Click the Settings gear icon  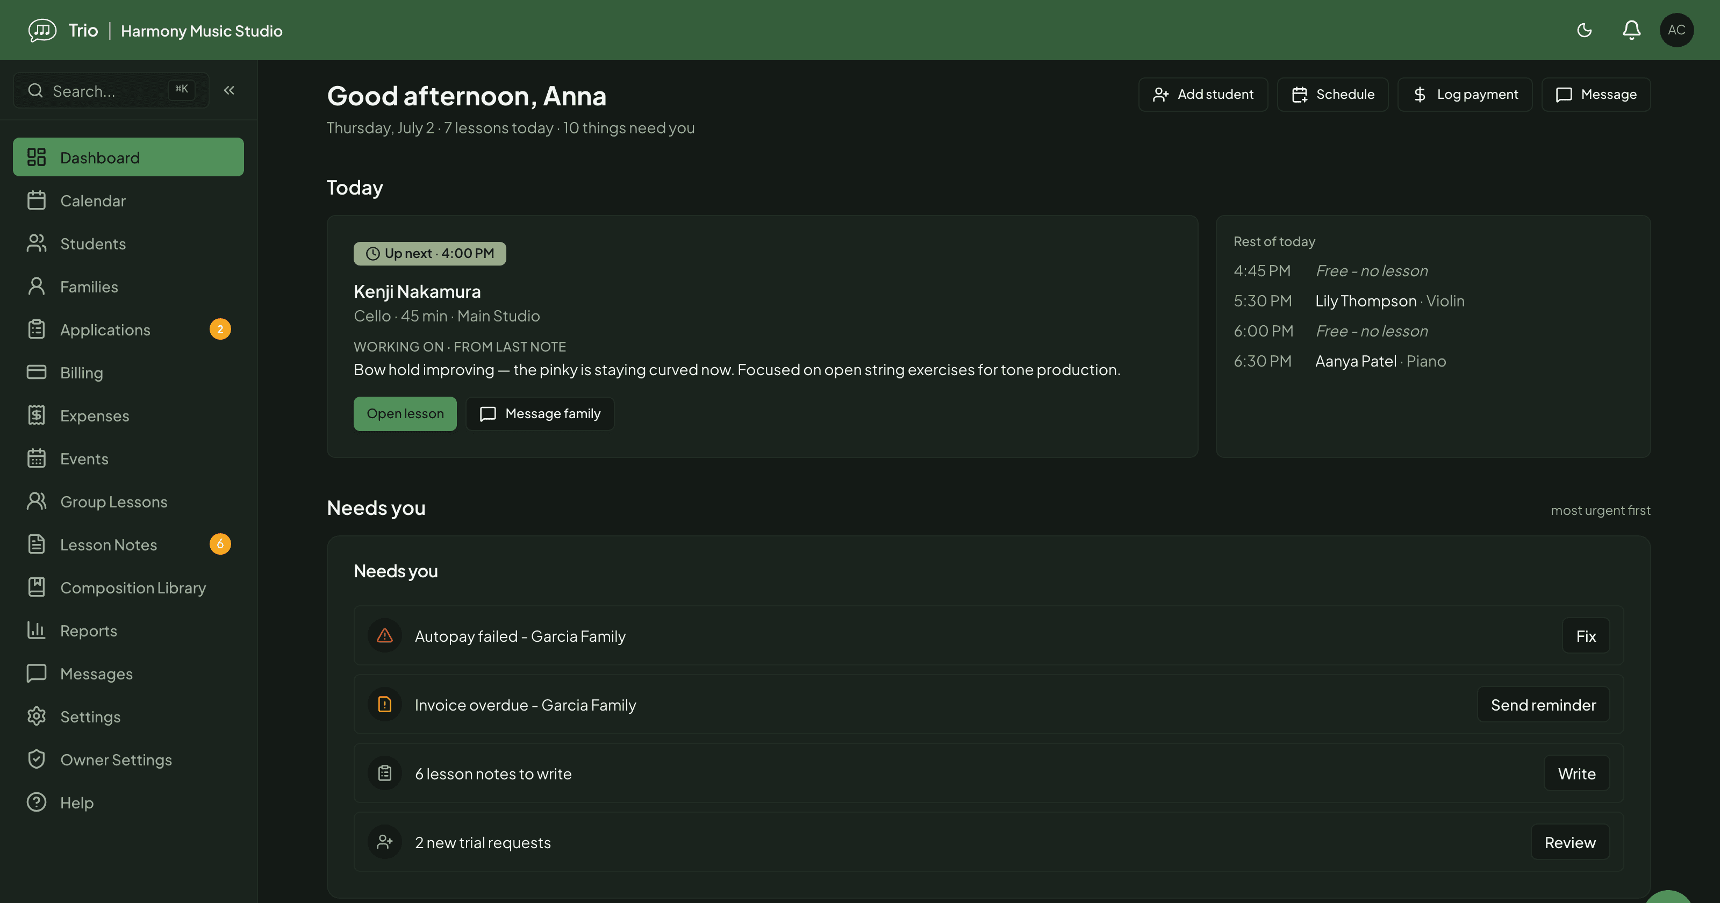coord(36,716)
